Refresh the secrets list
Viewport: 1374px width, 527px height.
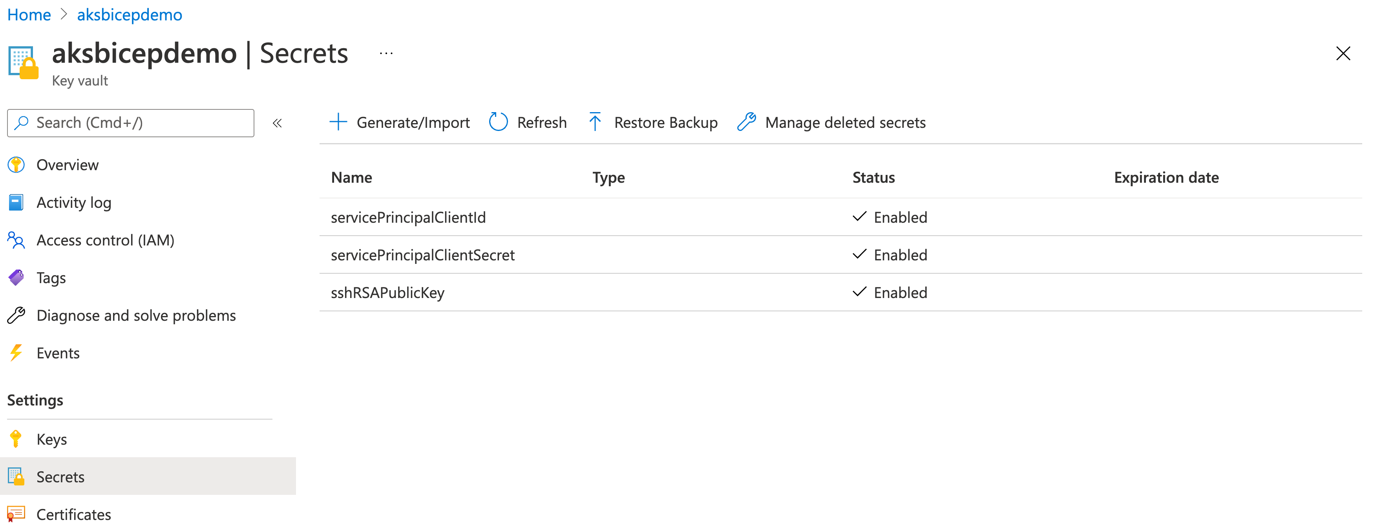(x=528, y=123)
